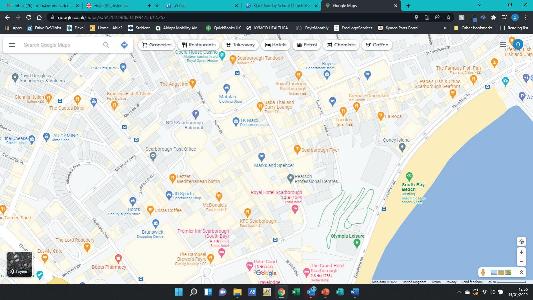Toggle the Layers satellite view thumbnail
Screen dimensions: 533x300
[x=20, y=264]
